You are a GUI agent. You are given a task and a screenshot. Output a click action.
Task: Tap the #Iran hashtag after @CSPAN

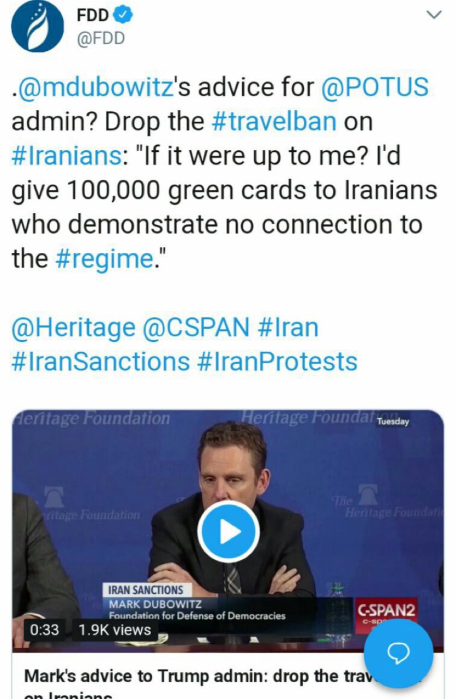coord(287,328)
